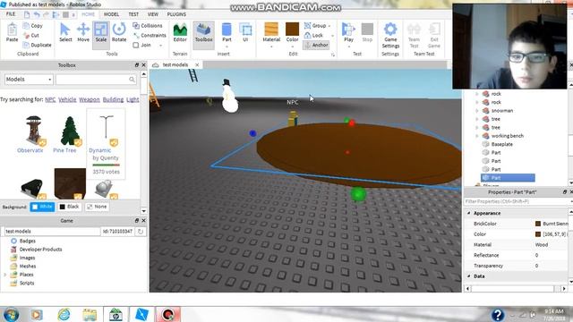Open the Constraints tool
Image resolution: width=573 pixels, height=322 pixels.
click(x=150, y=36)
